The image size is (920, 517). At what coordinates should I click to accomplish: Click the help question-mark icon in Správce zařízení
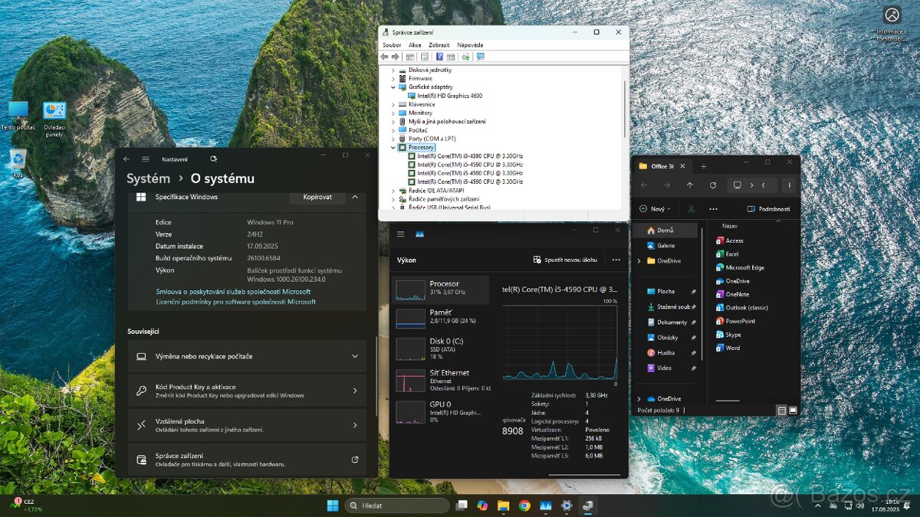pos(439,56)
